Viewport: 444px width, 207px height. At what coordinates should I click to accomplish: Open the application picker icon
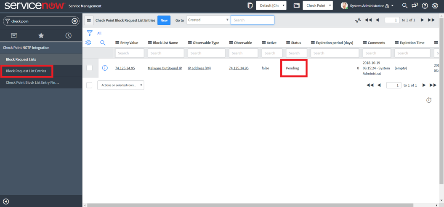(296, 5)
